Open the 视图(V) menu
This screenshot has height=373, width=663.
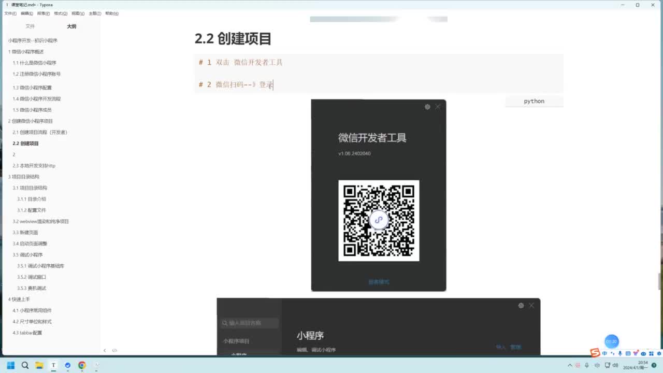click(78, 13)
